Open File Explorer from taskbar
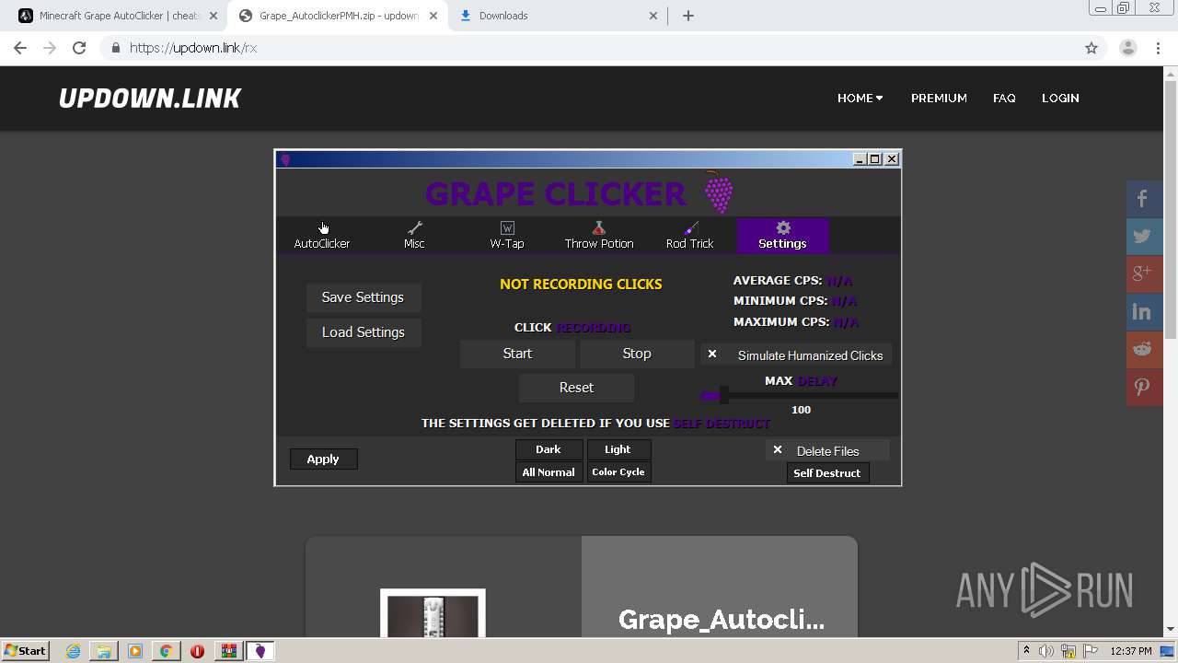Image resolution: width=1178 pixels, height=663 pixels. 103,651
